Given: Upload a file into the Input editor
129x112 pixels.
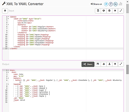Looking at the screenshot, I should (109, 11).
